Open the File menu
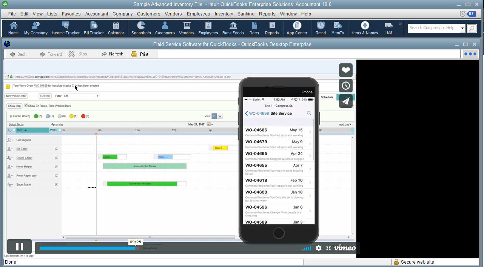Viewport: 484px width, 267px height. (x=12, y=14)
